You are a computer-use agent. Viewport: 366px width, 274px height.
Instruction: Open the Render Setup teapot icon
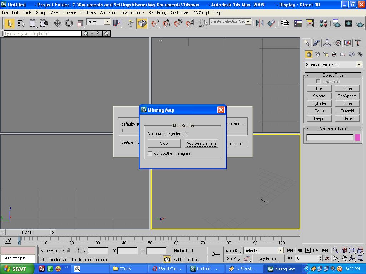[x=337, y=23]
